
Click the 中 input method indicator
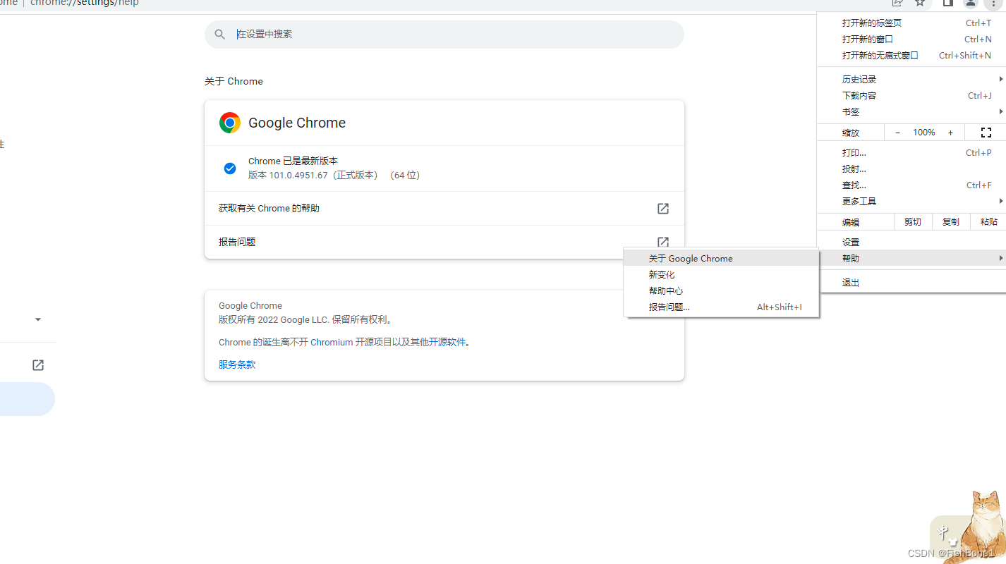pyautogui.click(x=943, y=532)
